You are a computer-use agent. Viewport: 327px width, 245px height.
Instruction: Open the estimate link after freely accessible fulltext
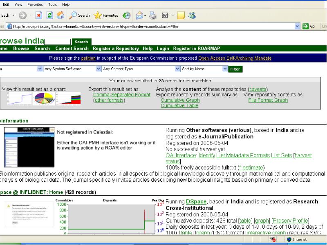click(x=251, y=168)
